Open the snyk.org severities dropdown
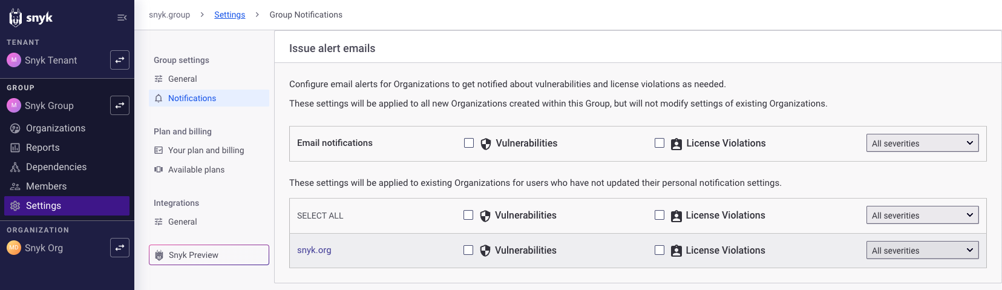Screen dimensions: 1002x290 922,251
